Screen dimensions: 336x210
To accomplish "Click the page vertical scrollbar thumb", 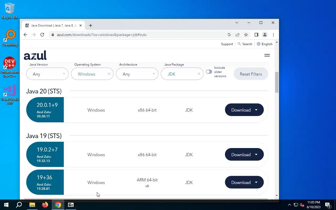I will pyautogui.click(x=277, y=82).
